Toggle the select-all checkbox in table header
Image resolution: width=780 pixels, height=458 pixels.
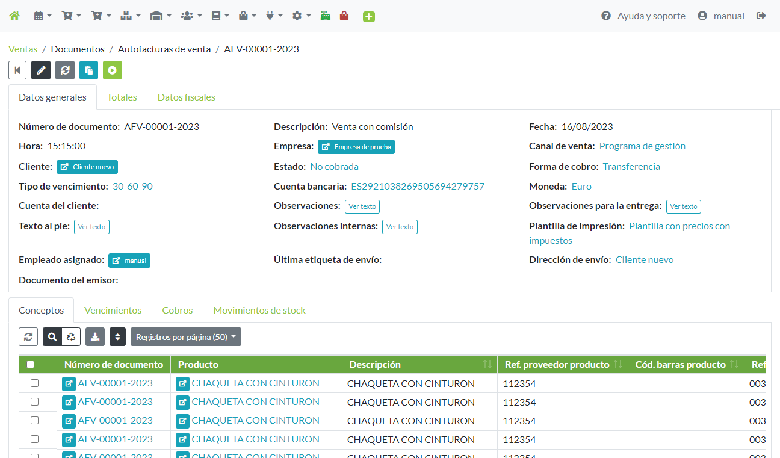[31, 364]
